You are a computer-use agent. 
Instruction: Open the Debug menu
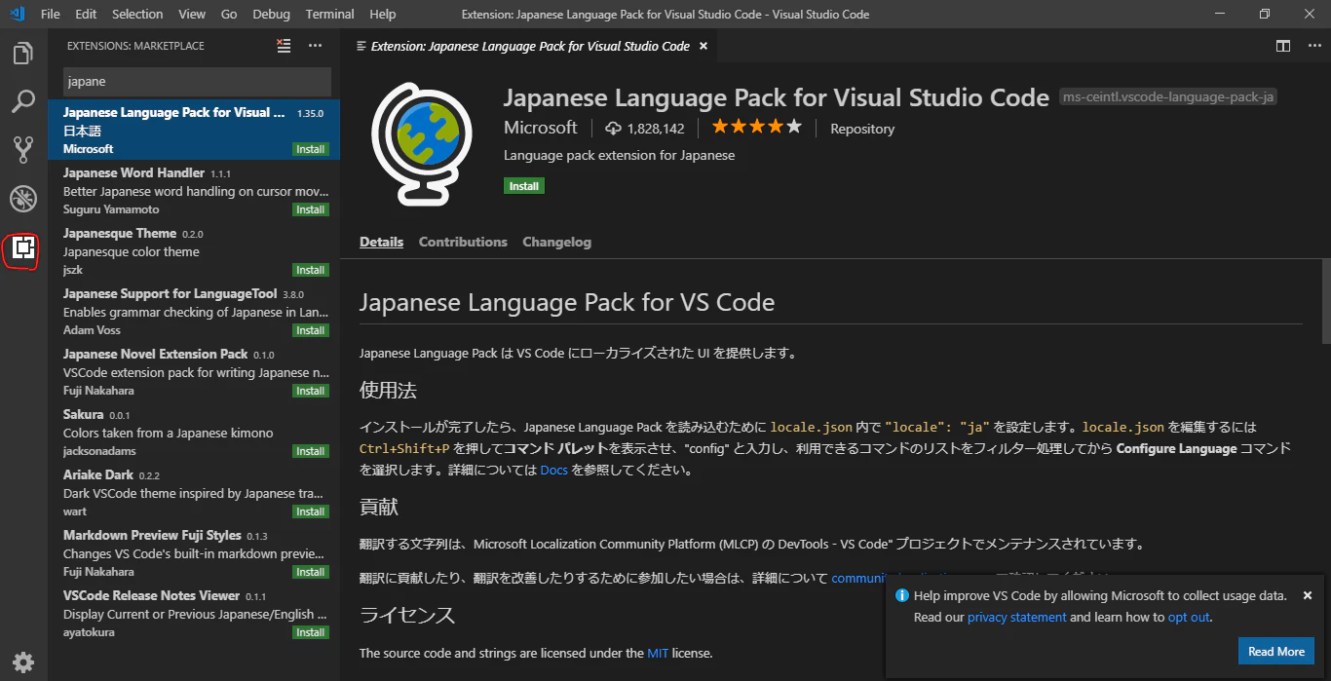[271, 14]
